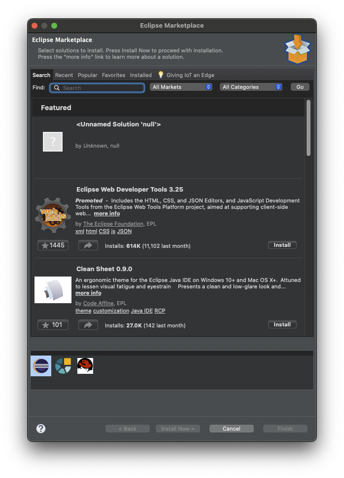
Task: Click the JSON tag link
Action: tap(124, 232)
